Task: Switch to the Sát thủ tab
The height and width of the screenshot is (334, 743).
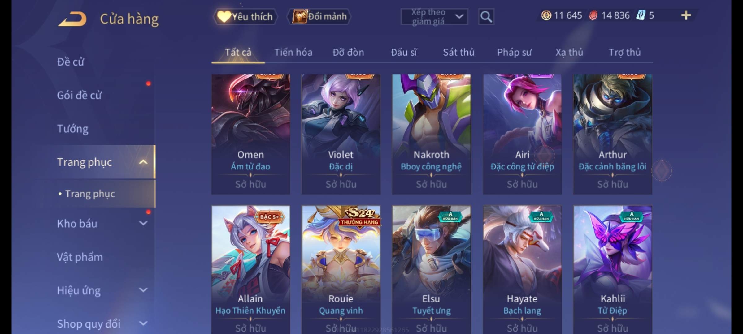Action: 458,53
